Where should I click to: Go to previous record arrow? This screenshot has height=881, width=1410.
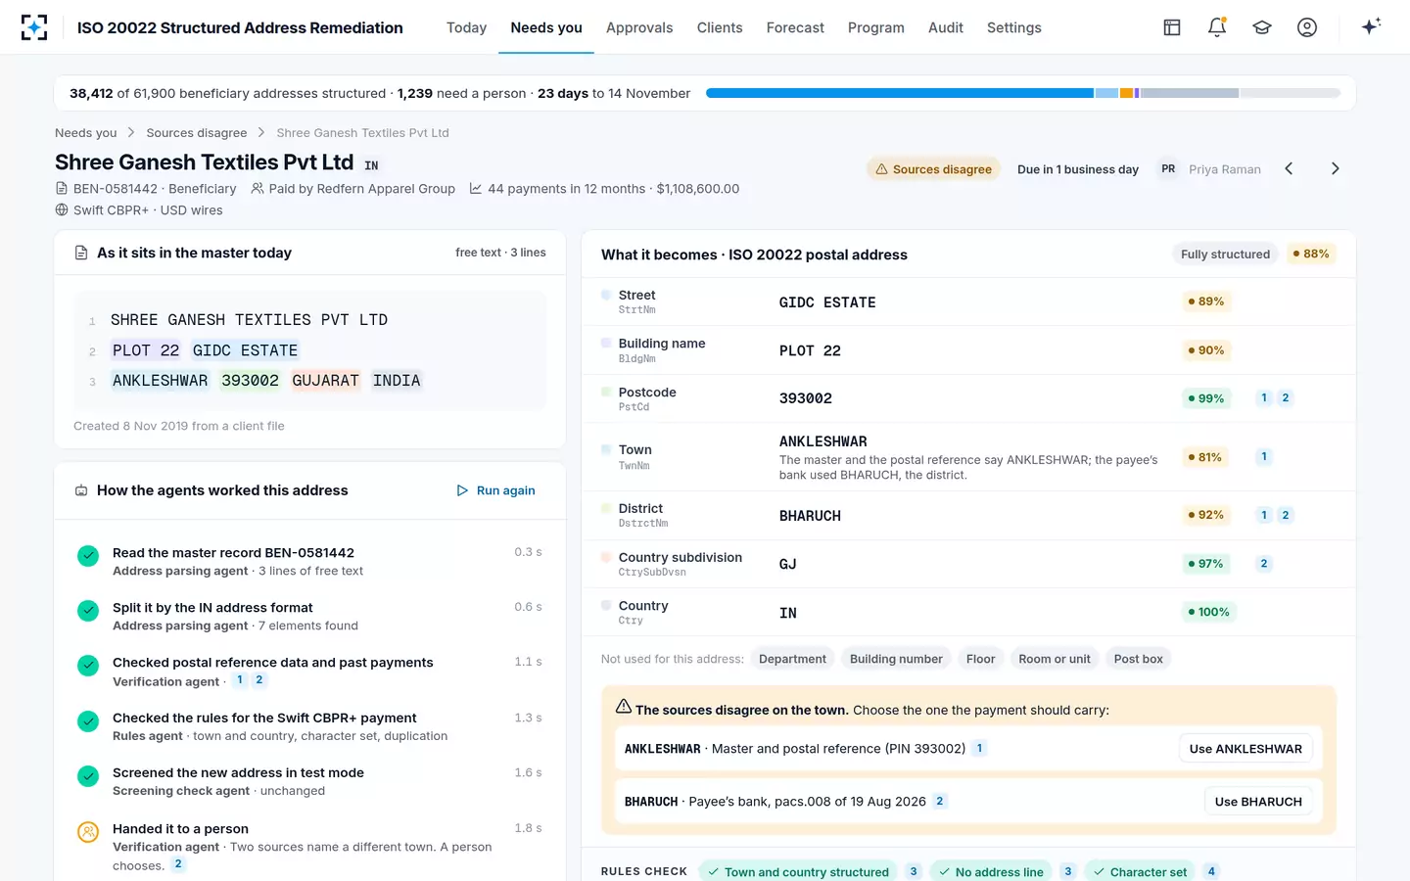point(1289,168)
